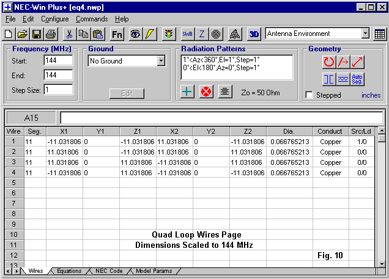Switch to the Equations tab
Viewport: 389px width, 279px height.
click(69, 270)
